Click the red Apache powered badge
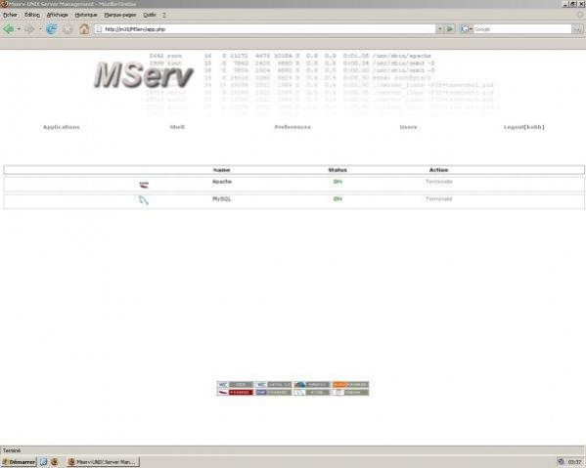 [235, 392]
